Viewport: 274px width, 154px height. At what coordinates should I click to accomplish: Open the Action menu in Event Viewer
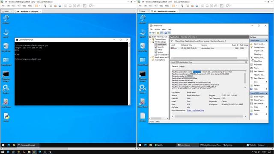(157, 30)
